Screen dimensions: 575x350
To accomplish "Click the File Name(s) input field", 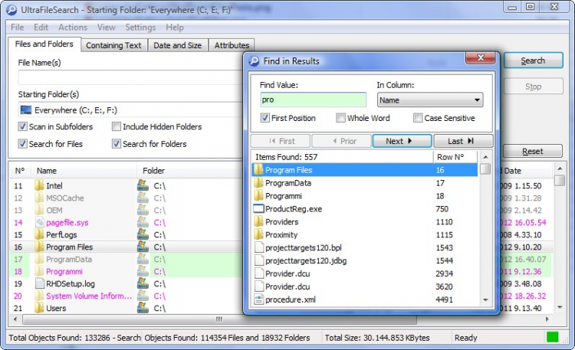I will tap(130, 77).
